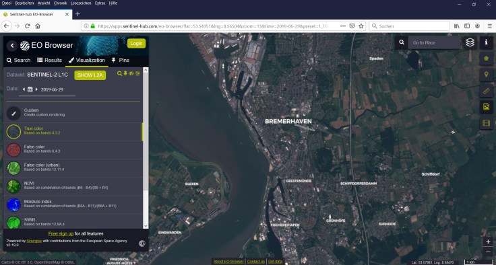Click the browser back arrow button
The height and width of the screenshot is (265, 496).
pos(6,26)
